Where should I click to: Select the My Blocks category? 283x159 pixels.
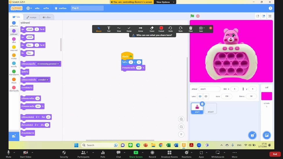click(x=14, y=88)
